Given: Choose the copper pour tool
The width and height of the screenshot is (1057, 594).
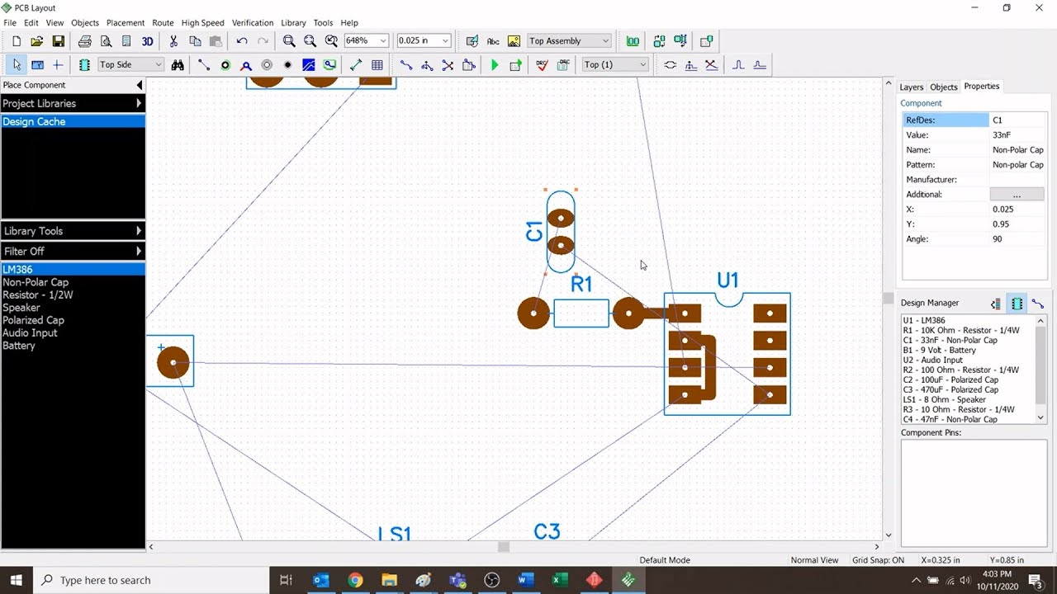Looking at the screenshot, I should (309, 64).
